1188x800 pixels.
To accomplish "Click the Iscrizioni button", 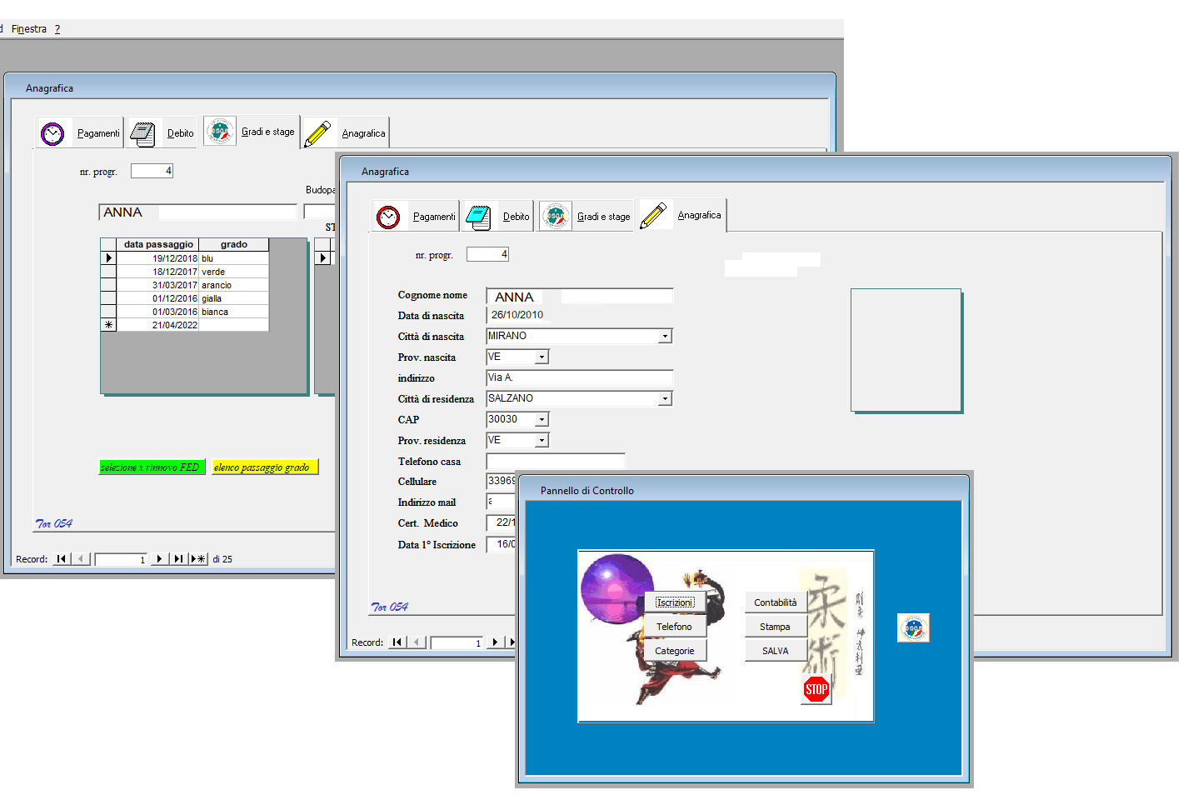I will tap(675, 602).
